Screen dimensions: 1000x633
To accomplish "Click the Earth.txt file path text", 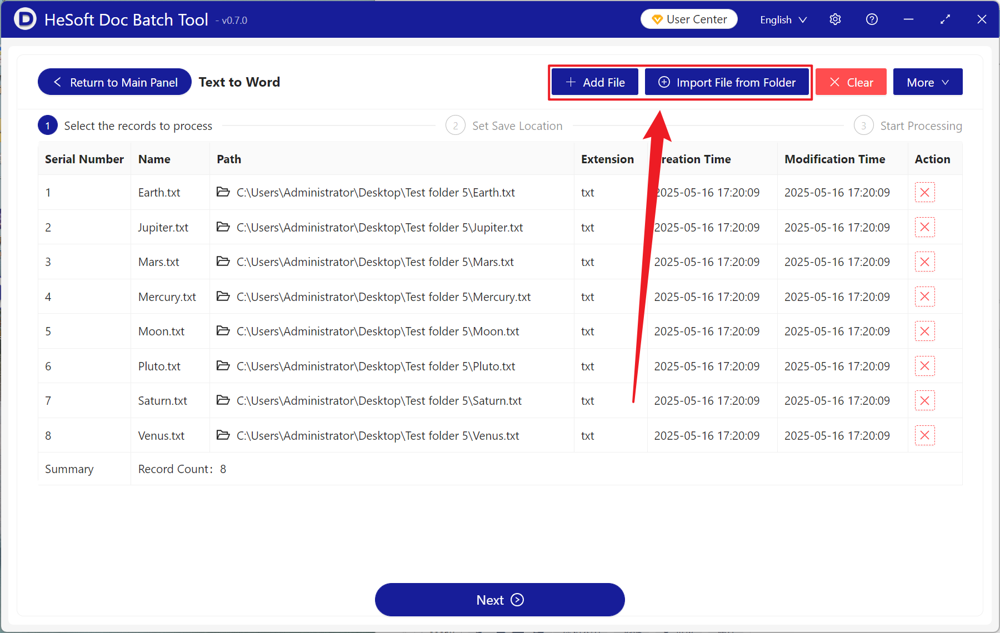I will (376, 193).
